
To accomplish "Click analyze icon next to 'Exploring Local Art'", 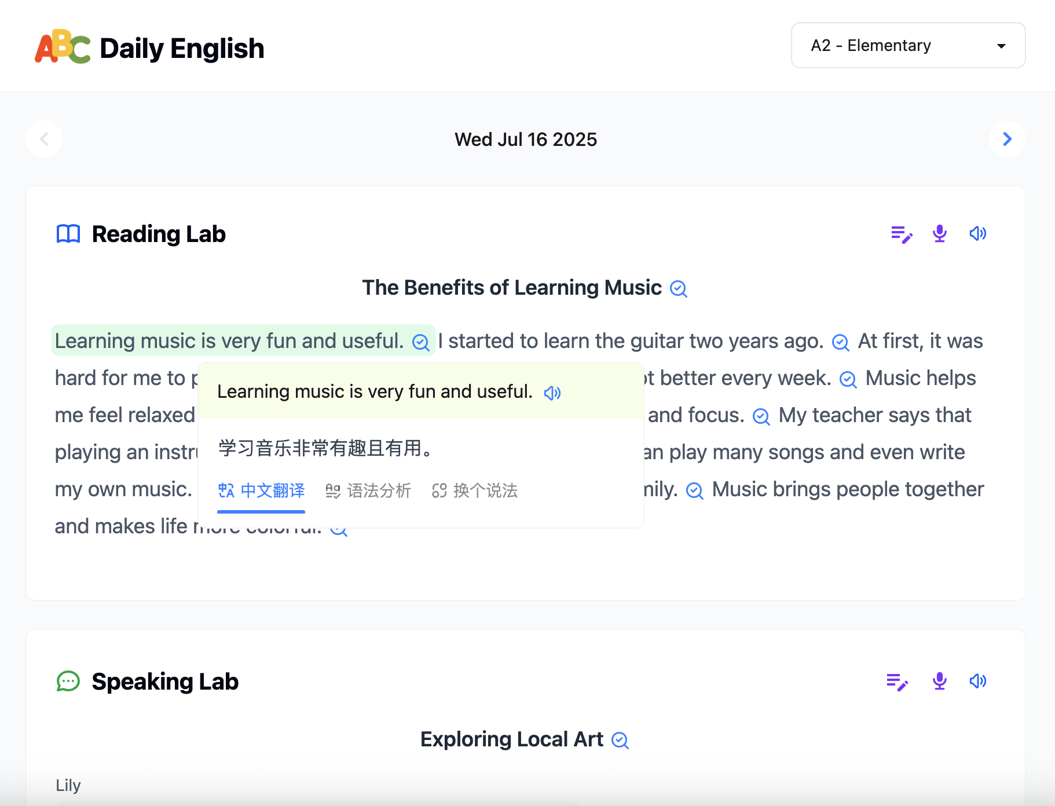I will (620, 740).
